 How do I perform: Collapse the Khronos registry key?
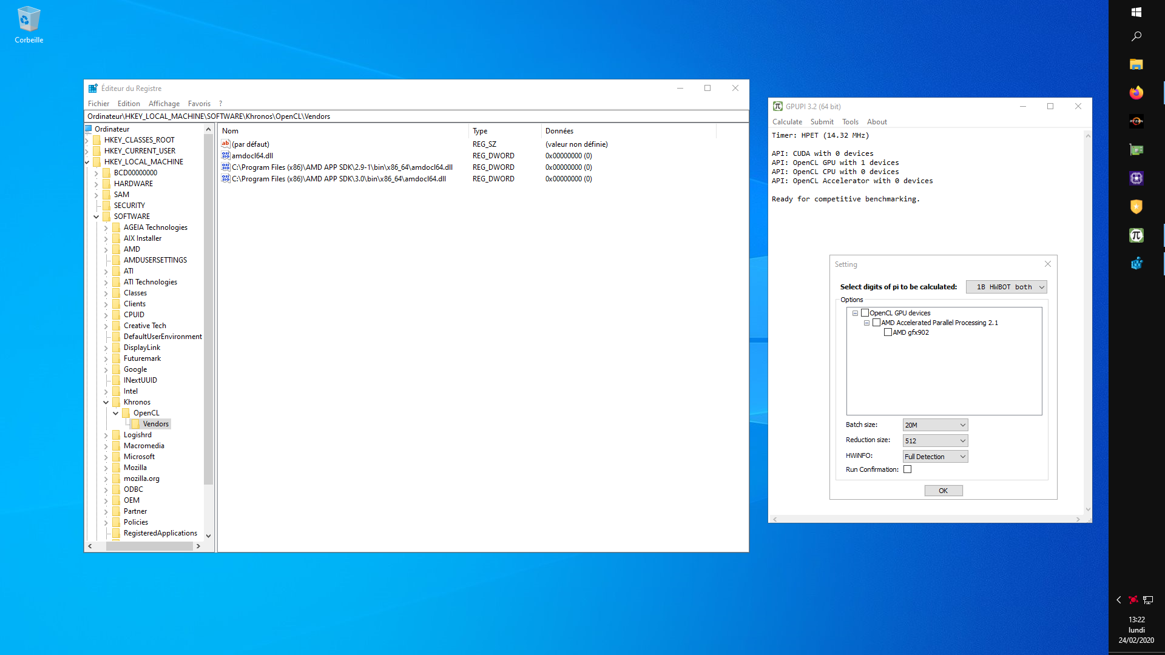coord(106,402)
